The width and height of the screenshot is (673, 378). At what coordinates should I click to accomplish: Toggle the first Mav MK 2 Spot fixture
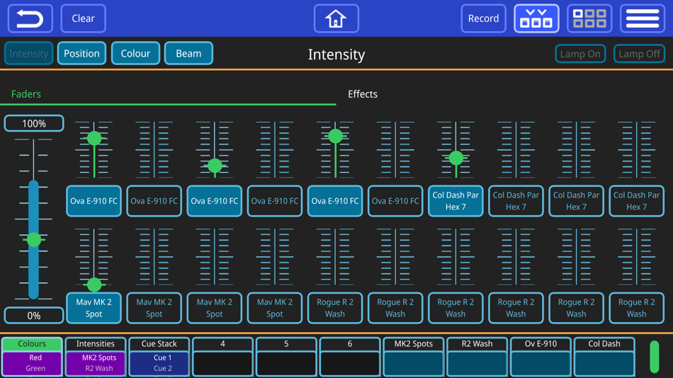click(94, 308)
